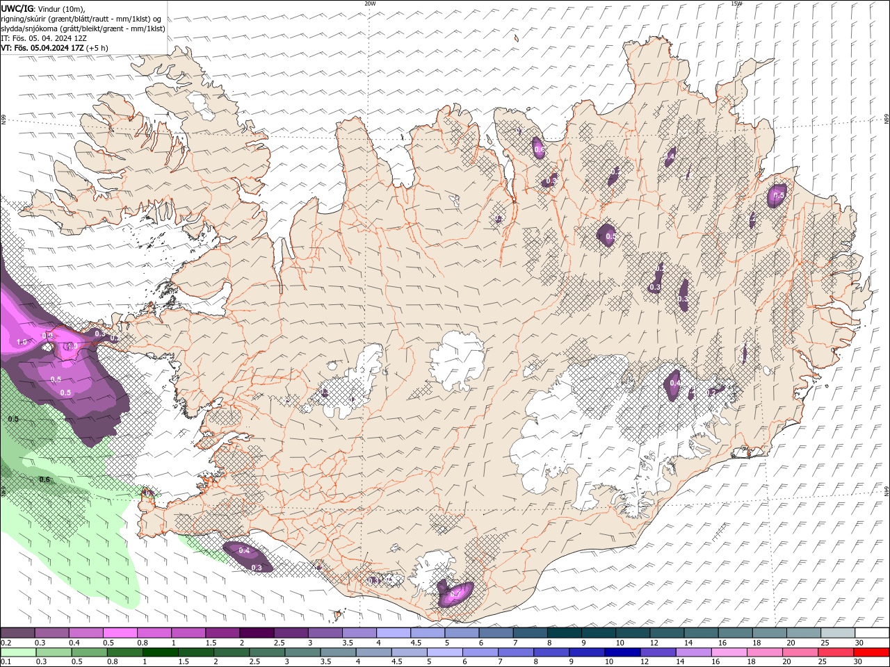Click the top legend swatch starting at 4
The height and width of the screenshot is (667, 890).
[x=394, y=633]
